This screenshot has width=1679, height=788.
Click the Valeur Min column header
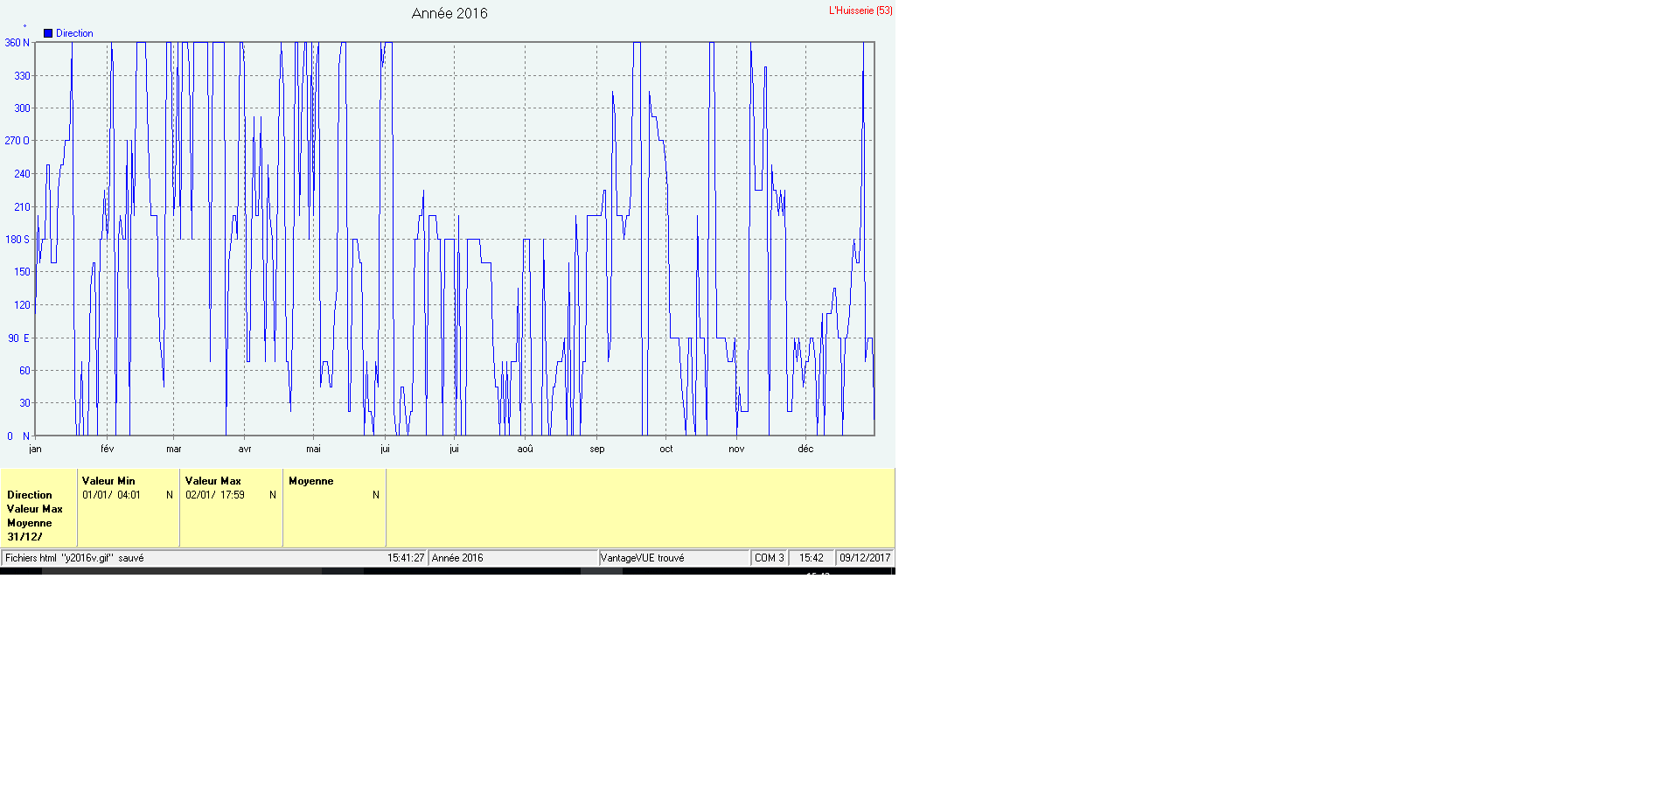108,481
